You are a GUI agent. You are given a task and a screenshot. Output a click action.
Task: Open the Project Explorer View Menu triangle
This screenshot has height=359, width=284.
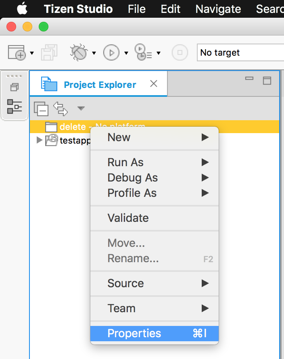point(81,108)
